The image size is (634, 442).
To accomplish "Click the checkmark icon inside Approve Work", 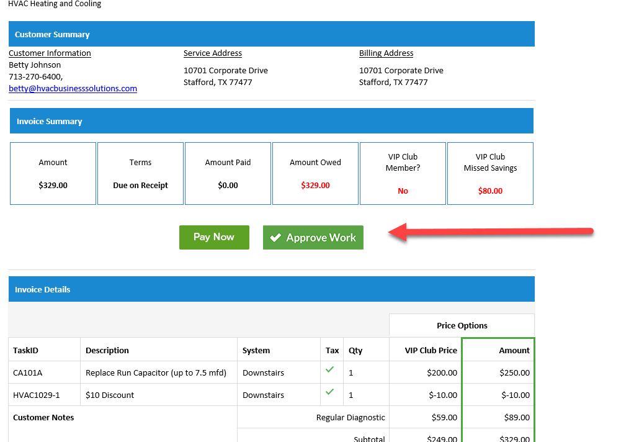I will click(x=275, y=238).
